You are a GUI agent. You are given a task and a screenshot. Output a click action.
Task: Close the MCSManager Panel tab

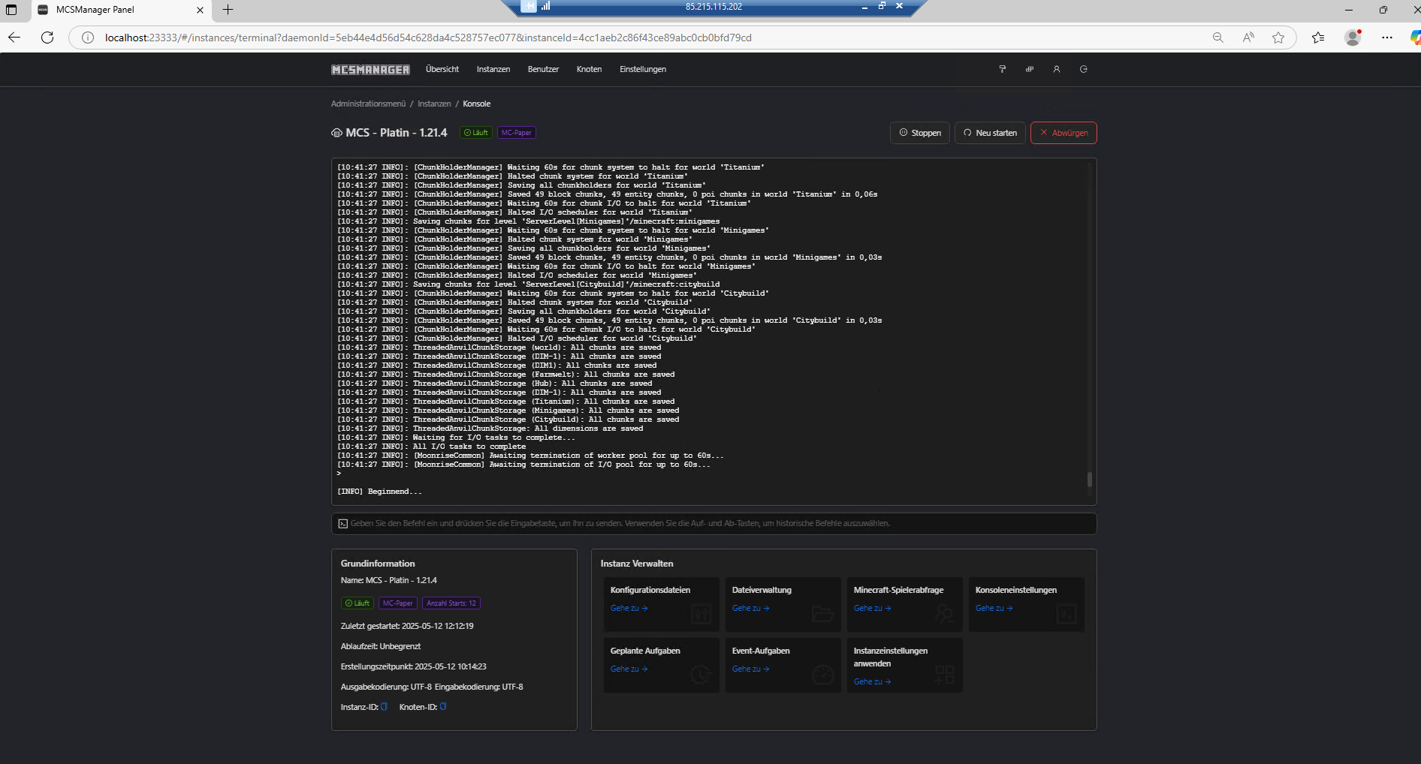pyautogui.click(x=200, y=10)
